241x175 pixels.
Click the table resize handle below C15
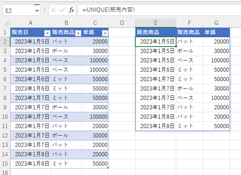tap(108, 167)
